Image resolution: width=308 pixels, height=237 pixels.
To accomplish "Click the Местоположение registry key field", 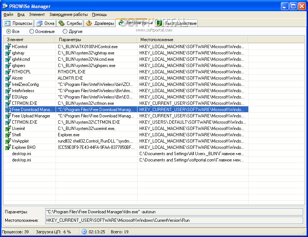I will coord(174,220).
